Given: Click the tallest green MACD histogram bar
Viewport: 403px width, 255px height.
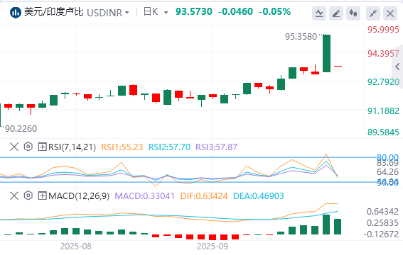Looking at the screenshot, I should coord(326,225).
